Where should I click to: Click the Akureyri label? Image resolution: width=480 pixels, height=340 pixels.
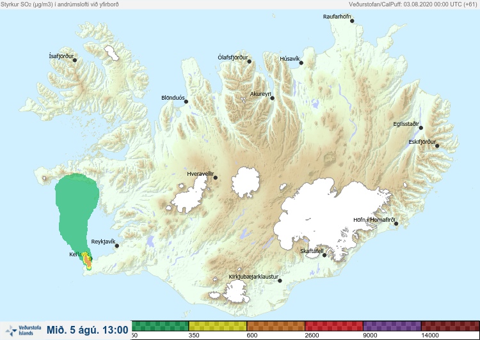pos(260,94)
